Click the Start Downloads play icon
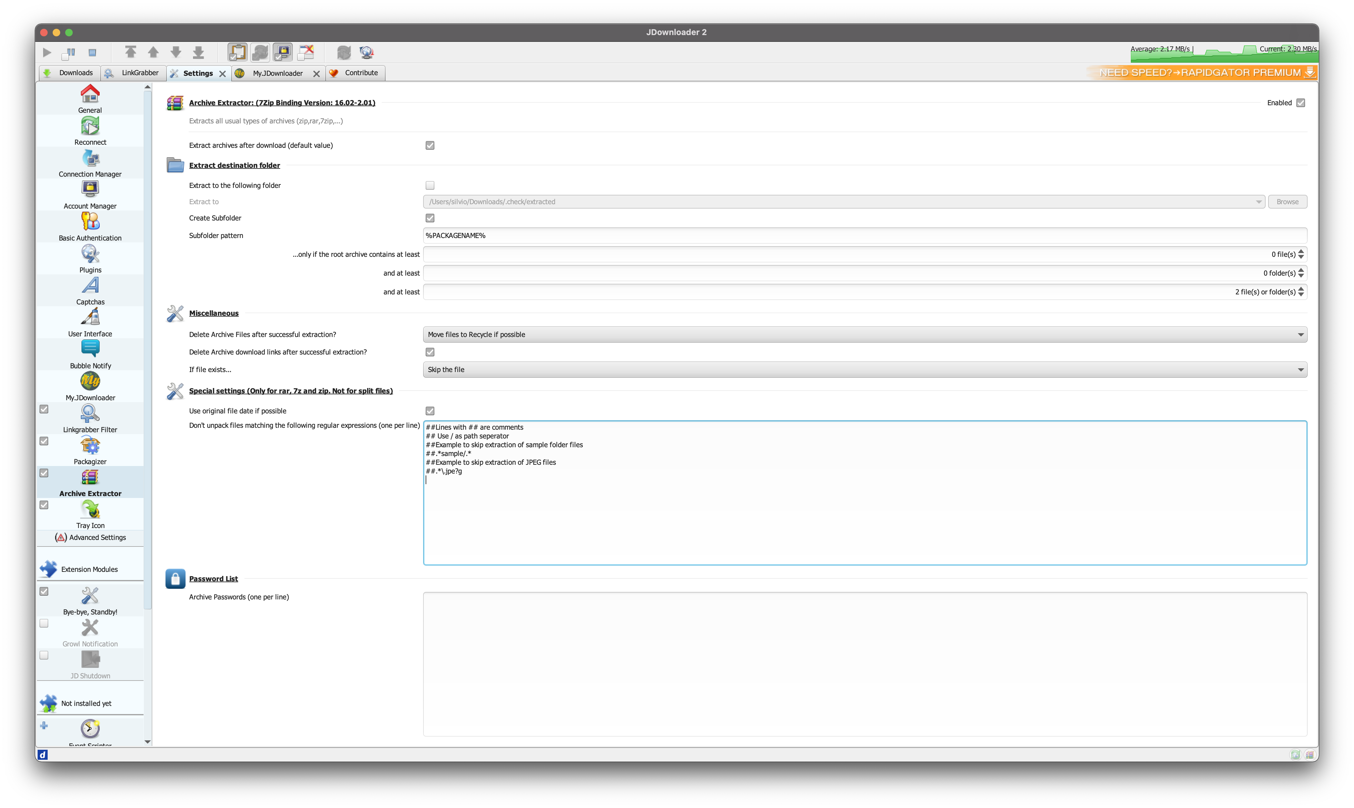Screen dimensions: 1354x808 (47, 53)
